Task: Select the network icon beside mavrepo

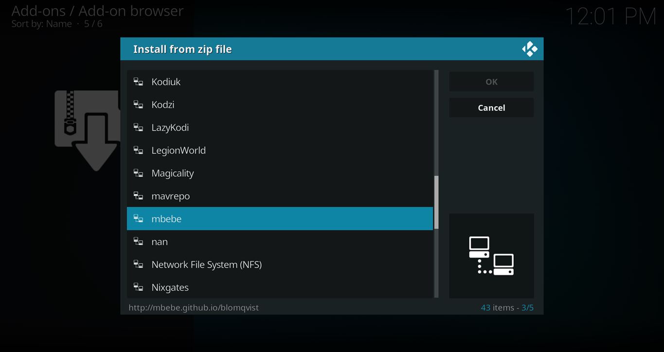Action: click(138, 196)
